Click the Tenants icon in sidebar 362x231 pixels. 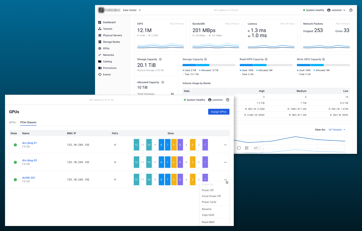click(x=100, y=29)
